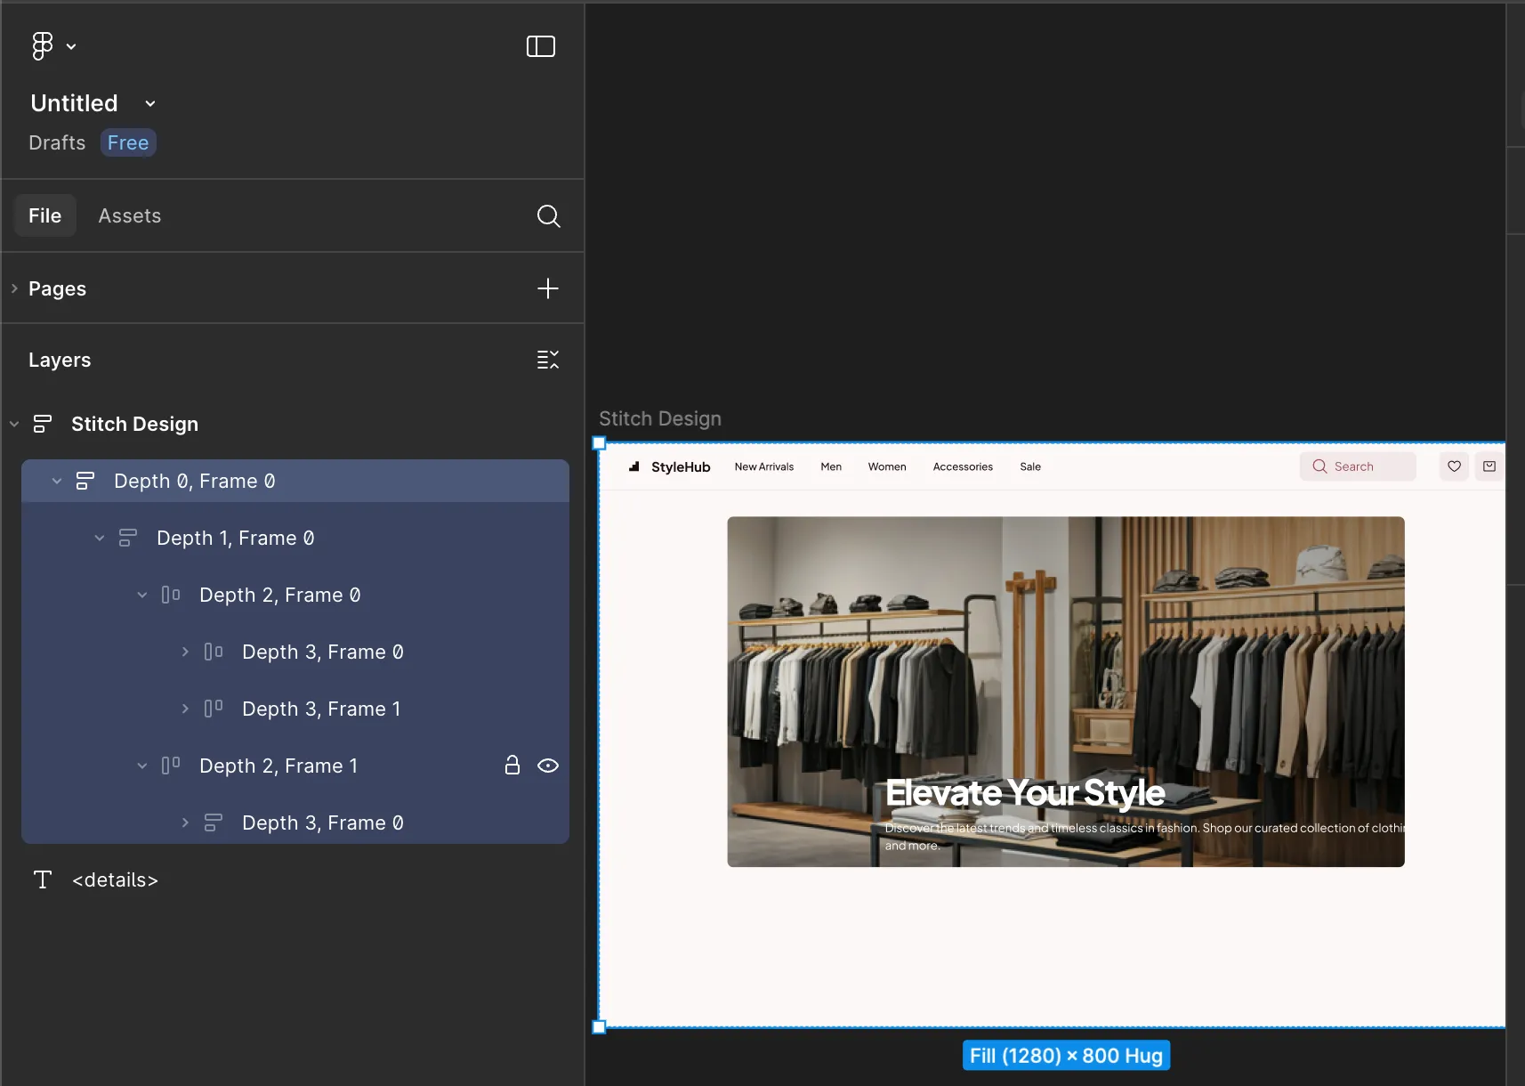This screenshot has height=1086, width=1525.
Task: Click the shopping bag icon in design
Action: coord(1489,466)
